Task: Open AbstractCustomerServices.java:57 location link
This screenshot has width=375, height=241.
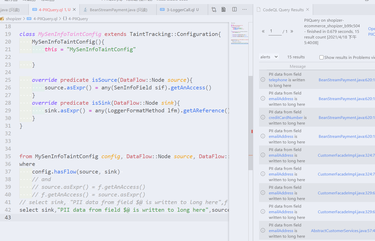Action: point(343,231)
